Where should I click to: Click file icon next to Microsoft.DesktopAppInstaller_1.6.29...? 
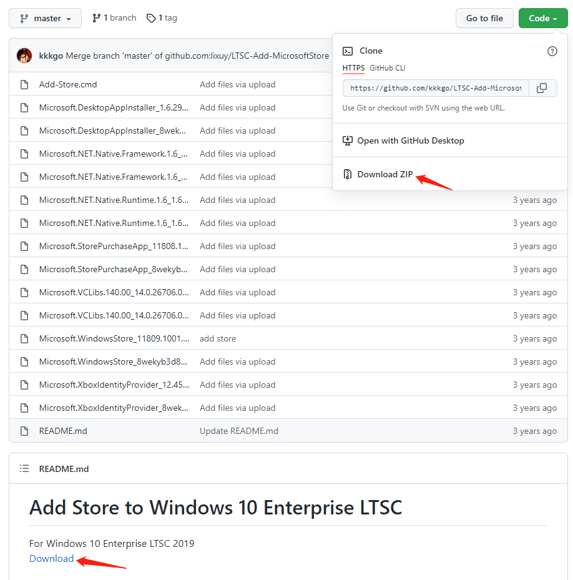point(24,107)
